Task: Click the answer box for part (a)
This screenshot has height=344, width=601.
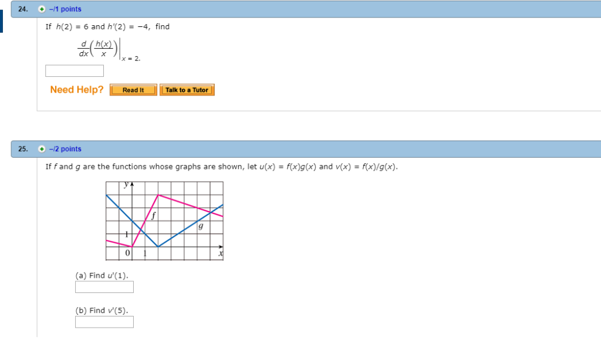Action: point(104,287)
